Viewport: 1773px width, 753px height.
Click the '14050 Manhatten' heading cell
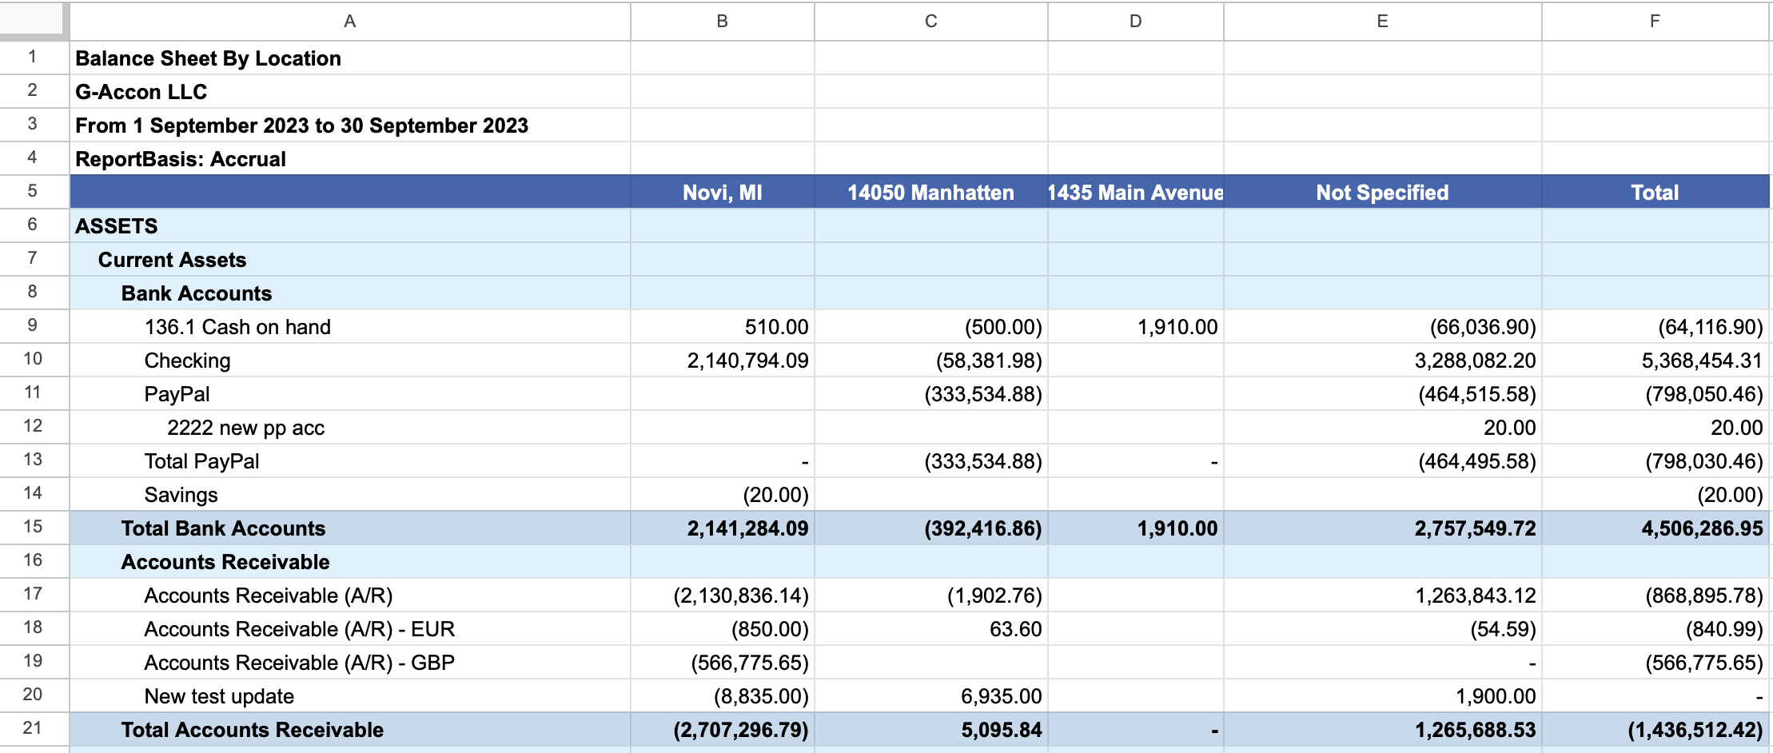[930, 193]
